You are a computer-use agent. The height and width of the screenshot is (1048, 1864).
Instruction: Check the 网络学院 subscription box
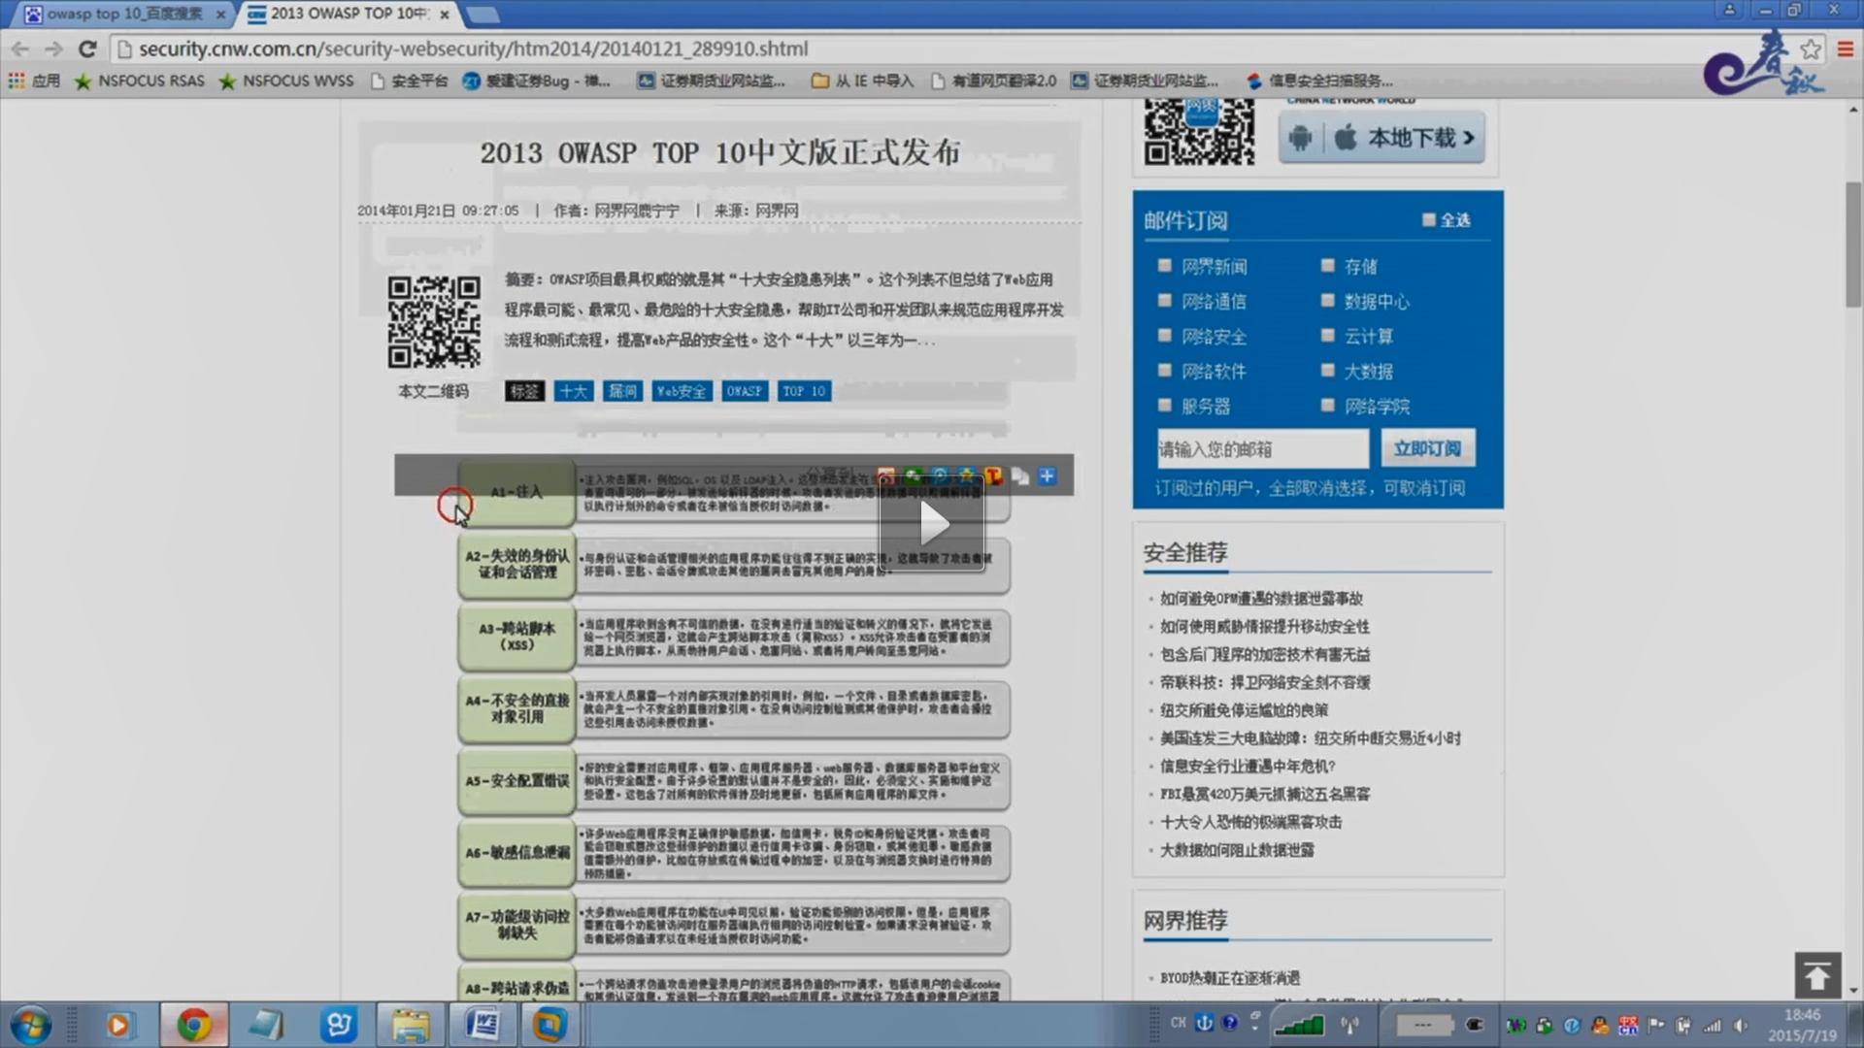point(1327,405)
